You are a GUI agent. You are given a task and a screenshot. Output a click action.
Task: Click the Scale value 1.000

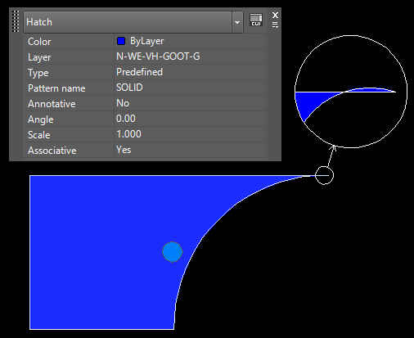click(128, 134)
